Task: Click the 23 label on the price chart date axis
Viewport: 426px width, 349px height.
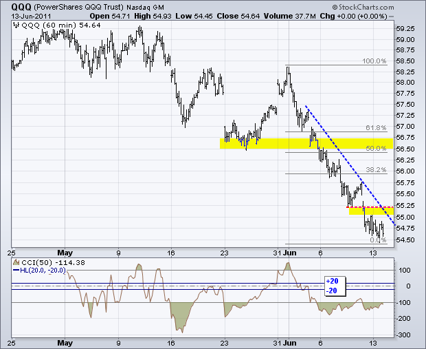Action: tap(225, 253)
